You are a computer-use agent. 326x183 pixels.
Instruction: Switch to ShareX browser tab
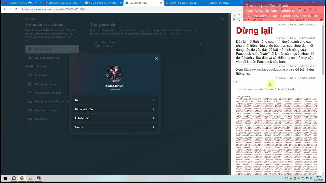click(184, 3)
